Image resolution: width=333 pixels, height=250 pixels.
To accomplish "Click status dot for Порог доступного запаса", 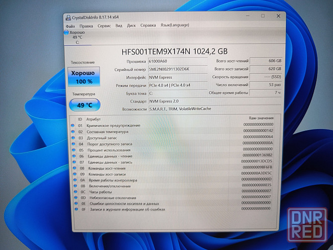I will point(74,144).
